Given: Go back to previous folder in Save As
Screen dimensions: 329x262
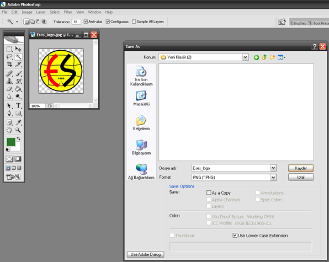Looking at the screenshot, I should [256, 57].
